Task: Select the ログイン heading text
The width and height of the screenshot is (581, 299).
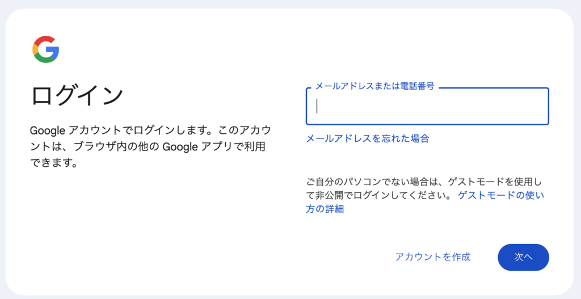Action: (77, 95)
